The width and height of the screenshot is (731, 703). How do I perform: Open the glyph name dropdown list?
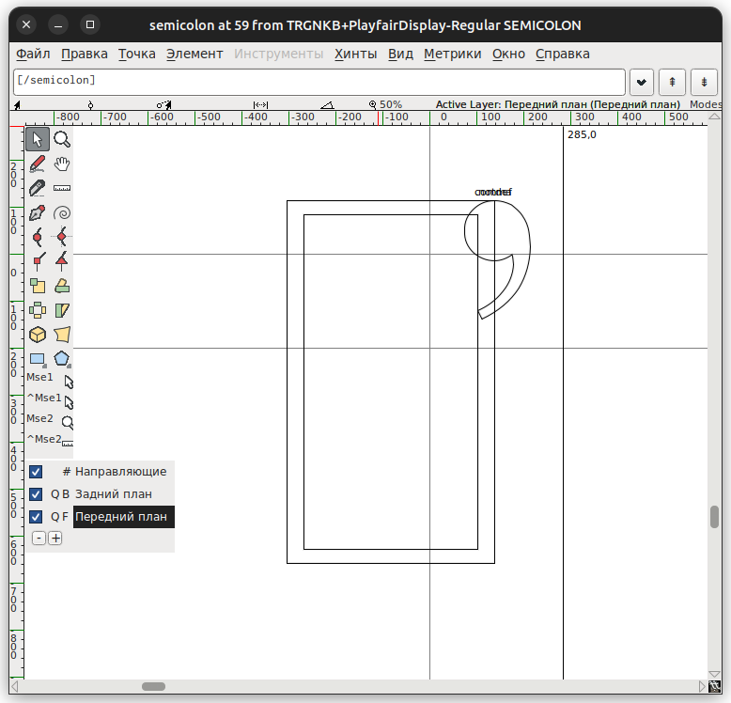pos(642,82)
